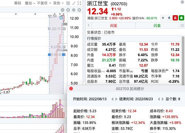
Task: Click the 总个数: 9 count
Action: pos(173,99)
